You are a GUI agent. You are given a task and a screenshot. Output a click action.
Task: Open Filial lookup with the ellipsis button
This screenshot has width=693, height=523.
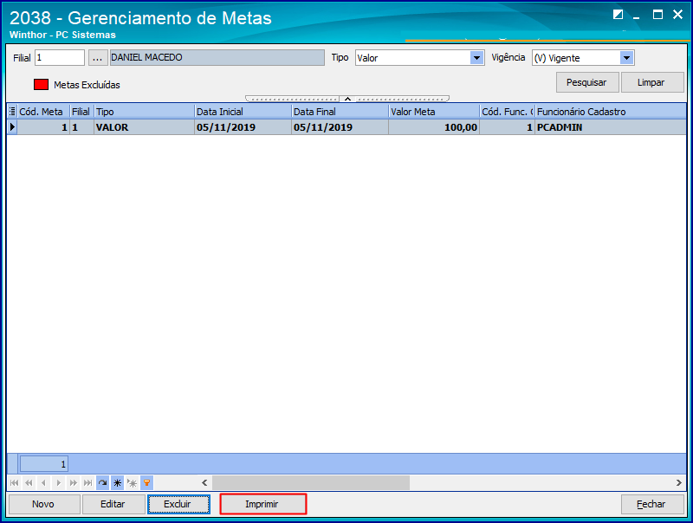(x=98, y=58)
